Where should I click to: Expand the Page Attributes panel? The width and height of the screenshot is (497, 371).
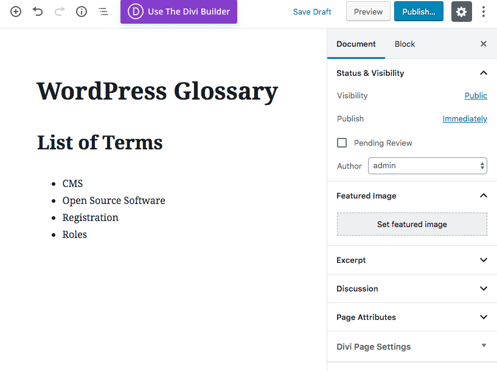484,317
